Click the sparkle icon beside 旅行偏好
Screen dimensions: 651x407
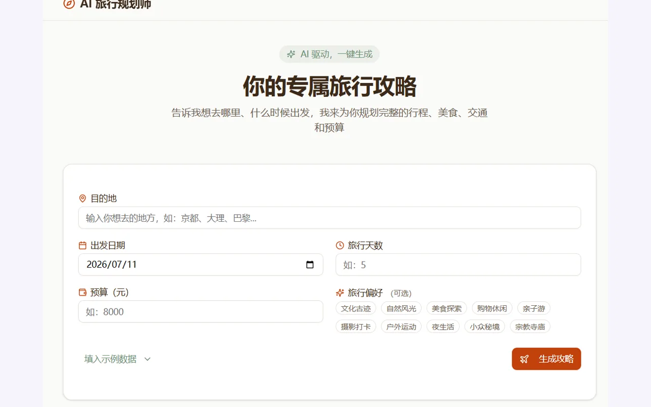[x=340, y=293]
